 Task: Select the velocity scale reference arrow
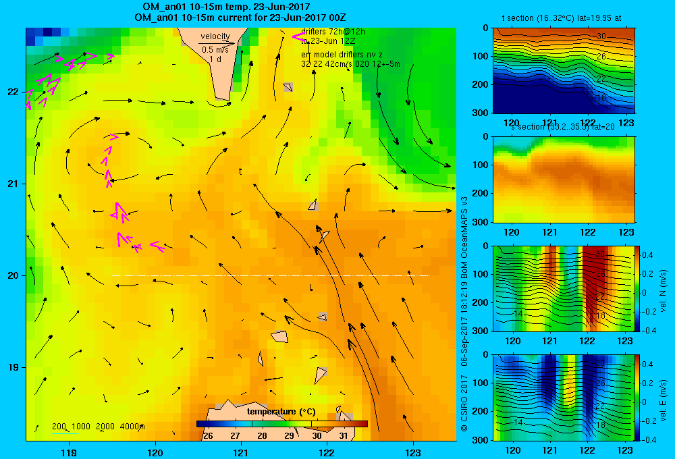tap(217, 43)
